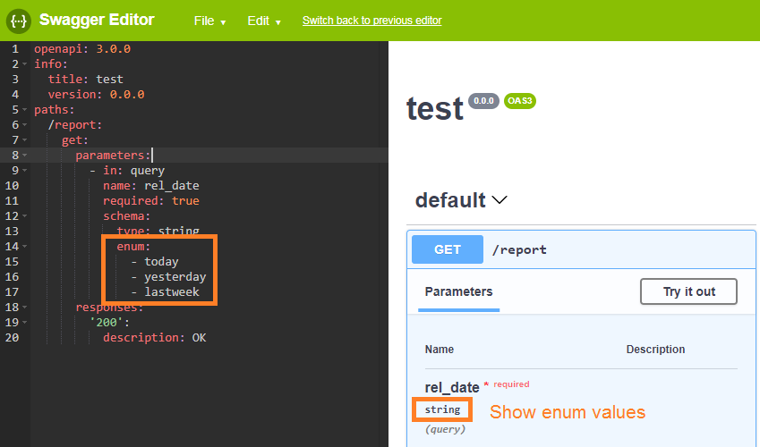The width and height of the screenshot is (760, 447).
Task: Click the test API title
Action: pyautogui.click(x=435, y=108)
